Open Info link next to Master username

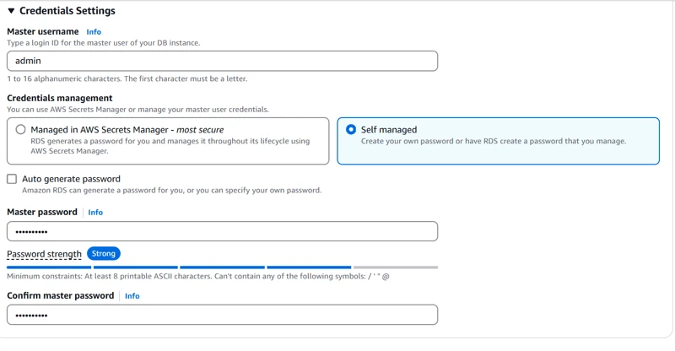pyautogui.click(x=94, y=32)
